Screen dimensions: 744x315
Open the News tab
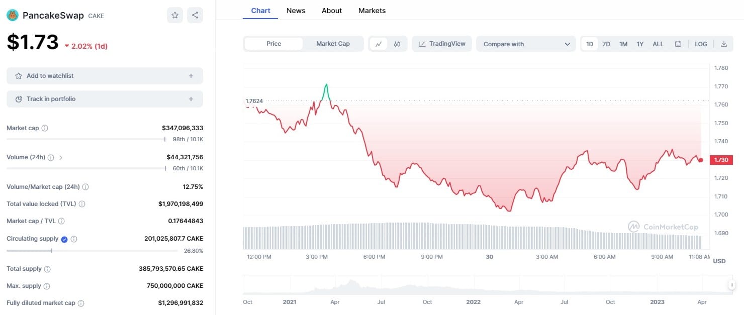[x=296, y=11]
